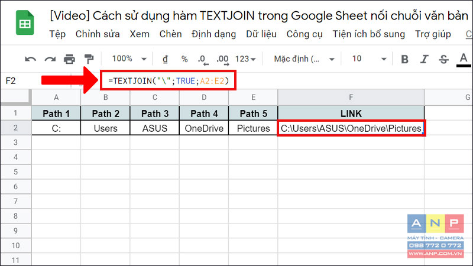Click the name box showing F2

click(11, 81)
